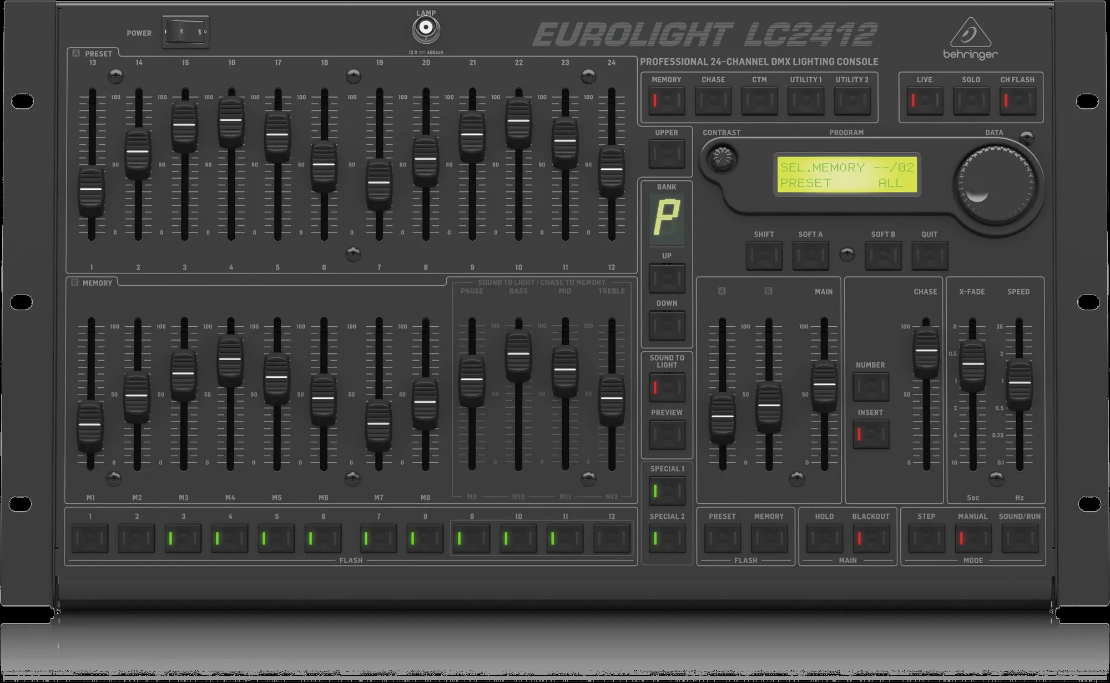The height and width of the screenshot is (683, 1110).
Task: Click the PRESET flash button
Action: click(x=722, y=538)
